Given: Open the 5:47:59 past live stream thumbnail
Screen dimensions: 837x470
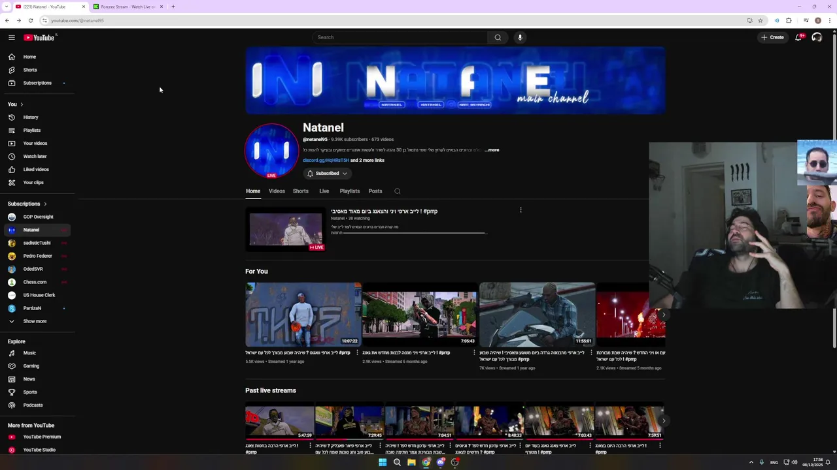Looking at the screenshot, I should (x=280, y=422).
